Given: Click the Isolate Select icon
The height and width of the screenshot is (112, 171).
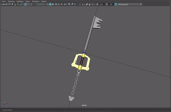Looking at the screenshot, I should (82, 4).
